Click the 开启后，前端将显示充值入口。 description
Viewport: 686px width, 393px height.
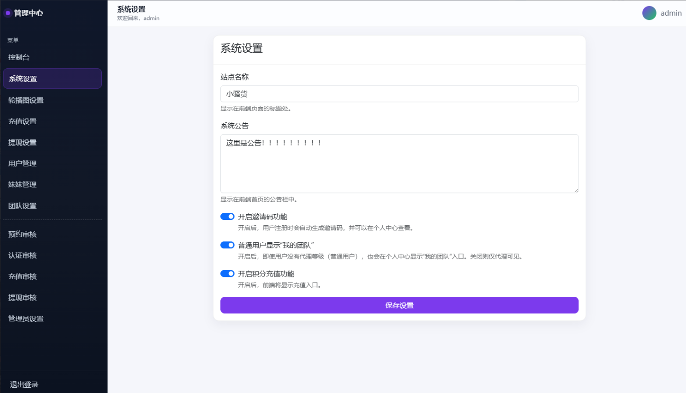[x=281, y=285]
